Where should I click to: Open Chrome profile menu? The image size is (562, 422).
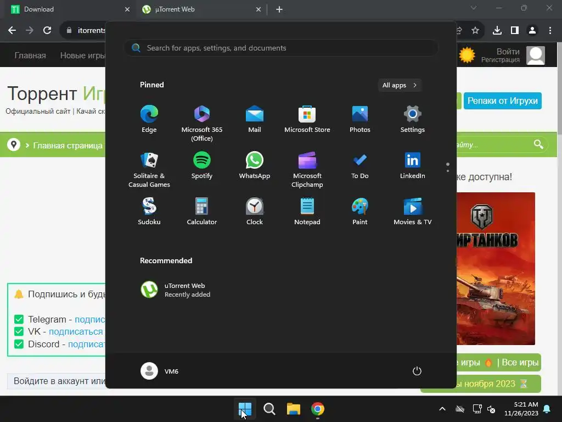coord(532,30)
